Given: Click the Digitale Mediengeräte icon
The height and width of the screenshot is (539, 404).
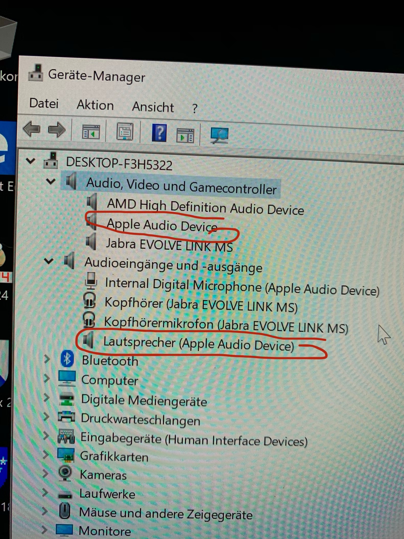Looking at the screenshot, I should coord(66,399).
